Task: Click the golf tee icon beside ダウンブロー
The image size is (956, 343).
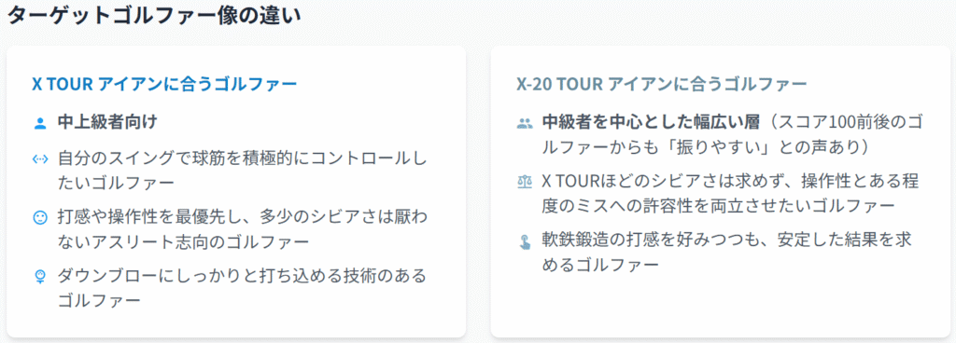Action: click(x=39, y=278)
